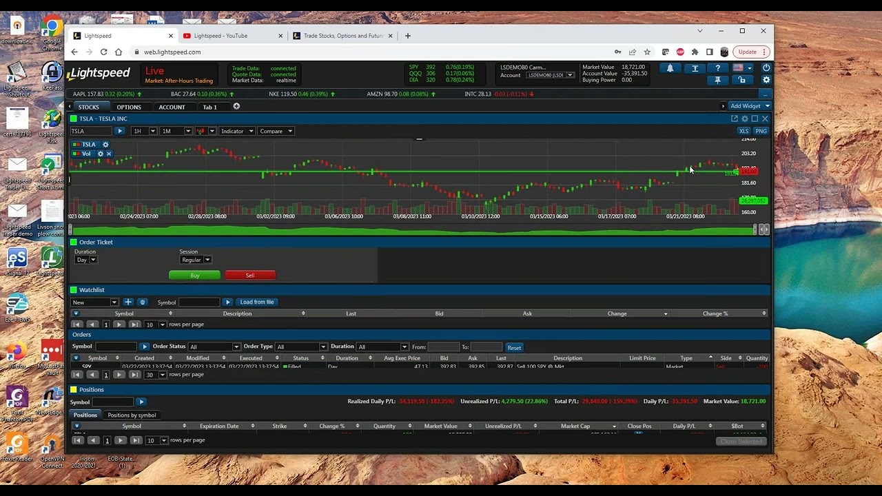The height and width of the screenshot is (496, 882).
Task: Reset the Orders filters
Action: point(514,348)
